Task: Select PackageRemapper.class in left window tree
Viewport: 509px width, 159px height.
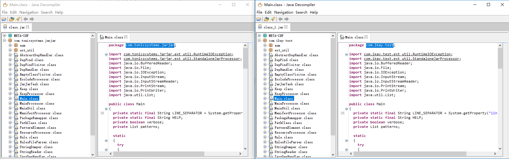Action: (x=39, y=118)
